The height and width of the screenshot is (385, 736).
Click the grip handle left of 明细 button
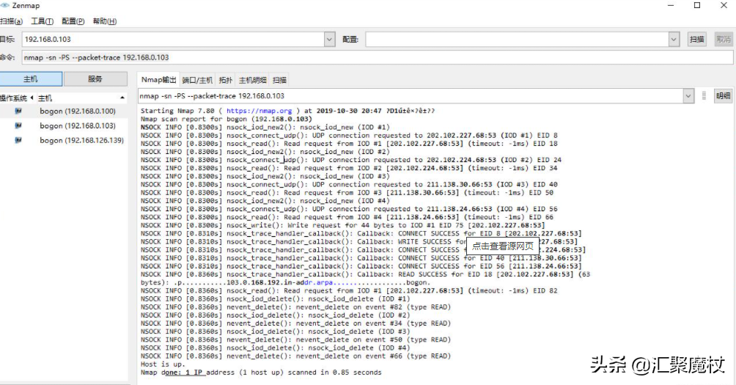click(704, 96)
